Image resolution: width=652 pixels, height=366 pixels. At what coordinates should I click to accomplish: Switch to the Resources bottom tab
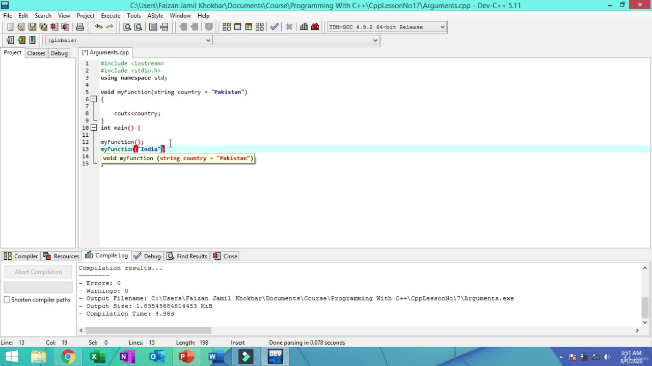click(62, 256)
